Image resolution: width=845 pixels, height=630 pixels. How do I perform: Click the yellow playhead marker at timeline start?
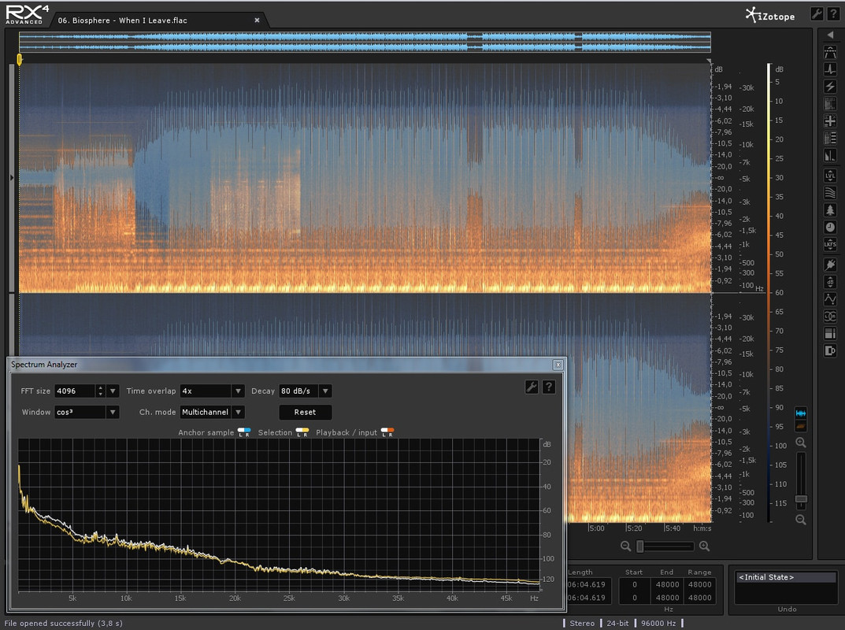[20, 59]
